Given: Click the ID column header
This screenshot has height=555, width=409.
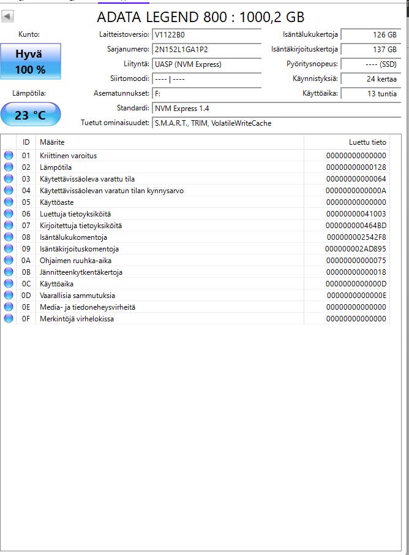Looking at the screenshot, I should (26, 142).
